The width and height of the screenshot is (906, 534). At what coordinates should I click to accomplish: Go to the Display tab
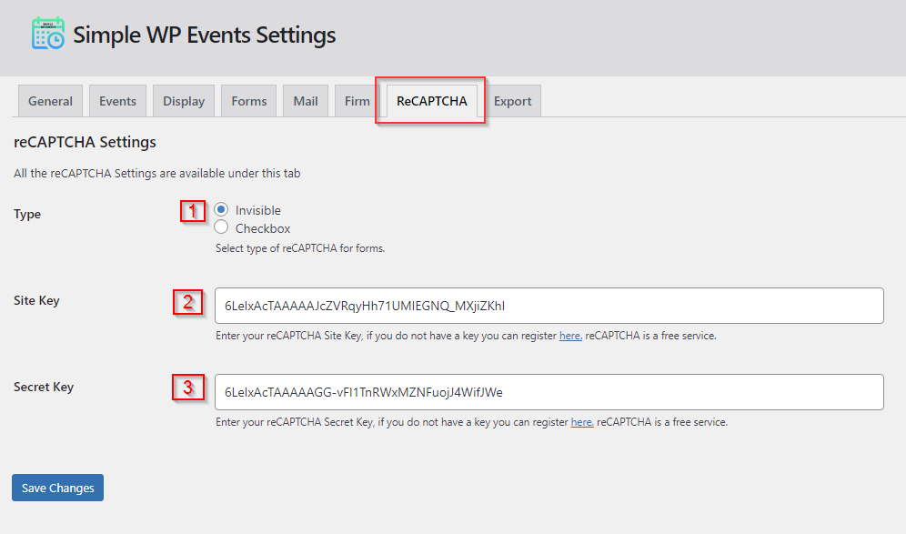pos(184,101)
